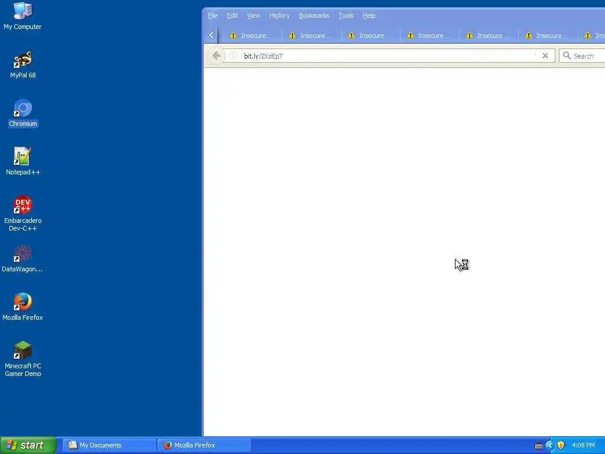This screenshot has height=454, width=605.
Task: Open the Firefox View menu
Action: [x=253, y=15]
